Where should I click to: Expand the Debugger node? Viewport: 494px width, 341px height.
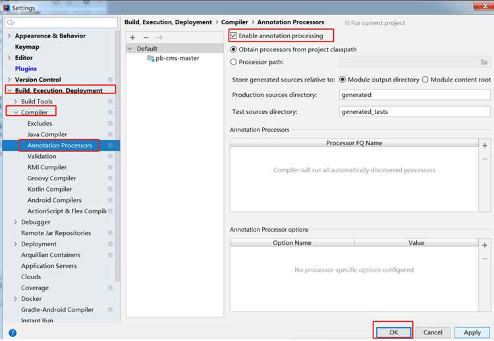click(x=15, y=222)
